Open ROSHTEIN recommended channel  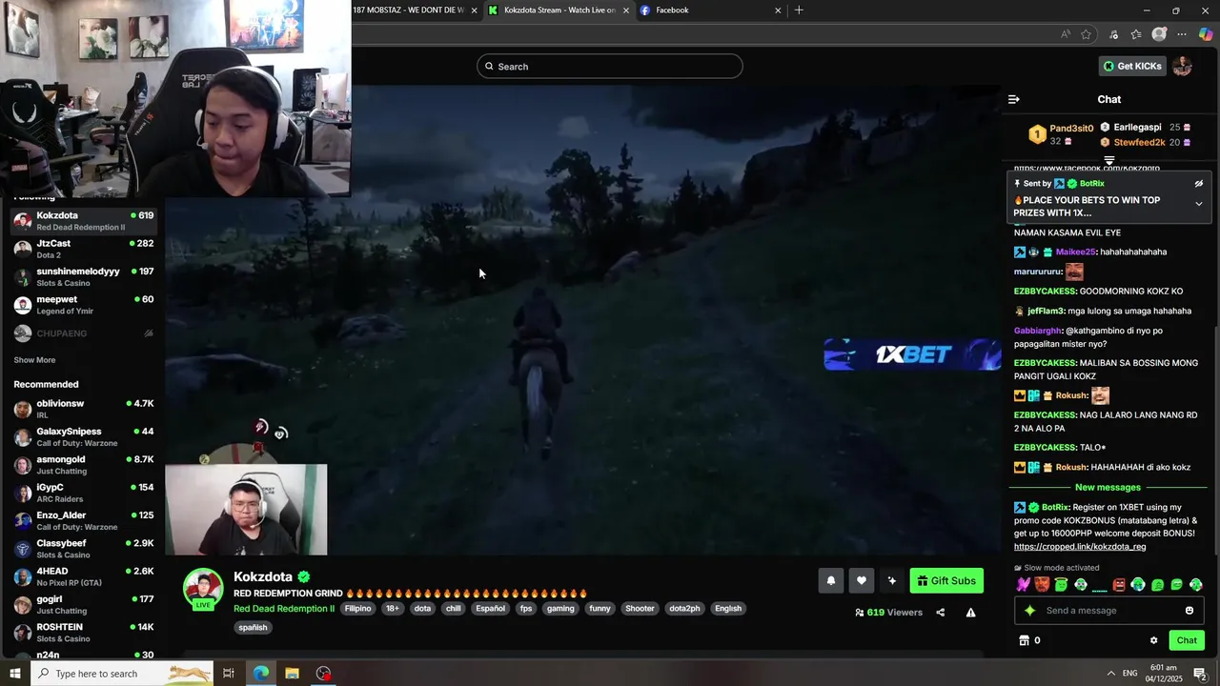tap(83, 633)
